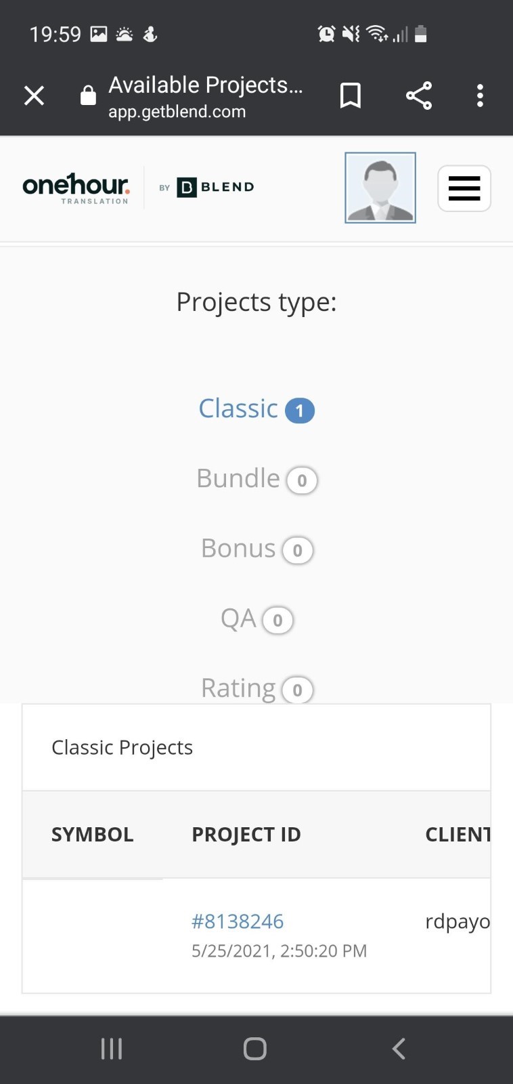Tap the user profile avatar
This screenshot has width=513, height=1084.
tap(380, 188)
